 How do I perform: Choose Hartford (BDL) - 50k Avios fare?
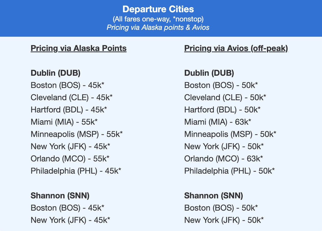(222, 110)
